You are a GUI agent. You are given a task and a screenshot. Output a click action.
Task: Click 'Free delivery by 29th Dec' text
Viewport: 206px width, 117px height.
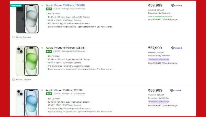pyautogui.click(x=159, y=98)
